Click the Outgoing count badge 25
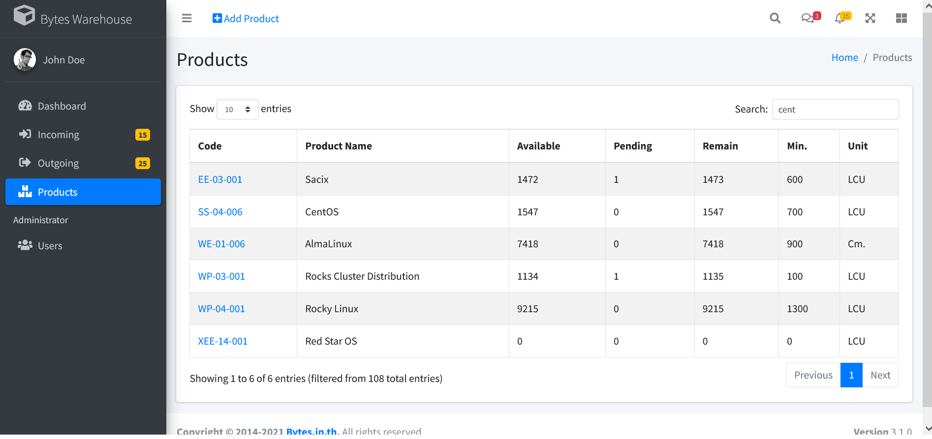 tap(143, 163)
